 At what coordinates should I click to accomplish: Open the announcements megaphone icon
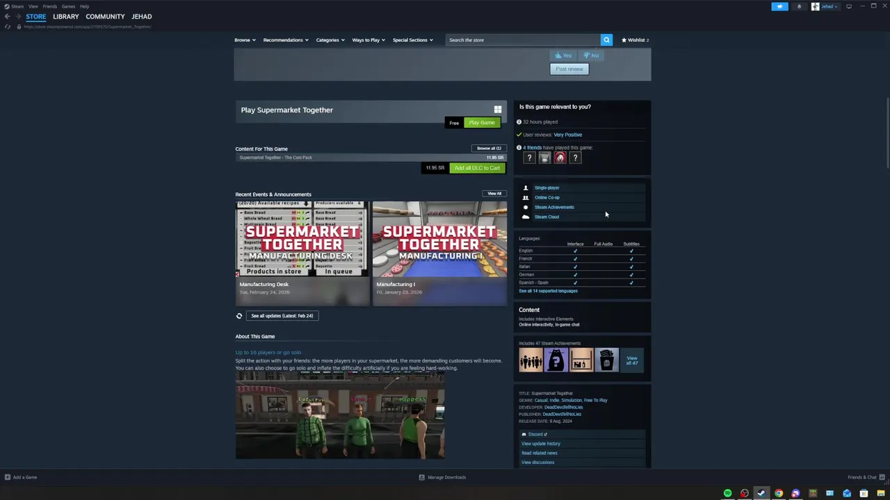(x=779, y=6)
